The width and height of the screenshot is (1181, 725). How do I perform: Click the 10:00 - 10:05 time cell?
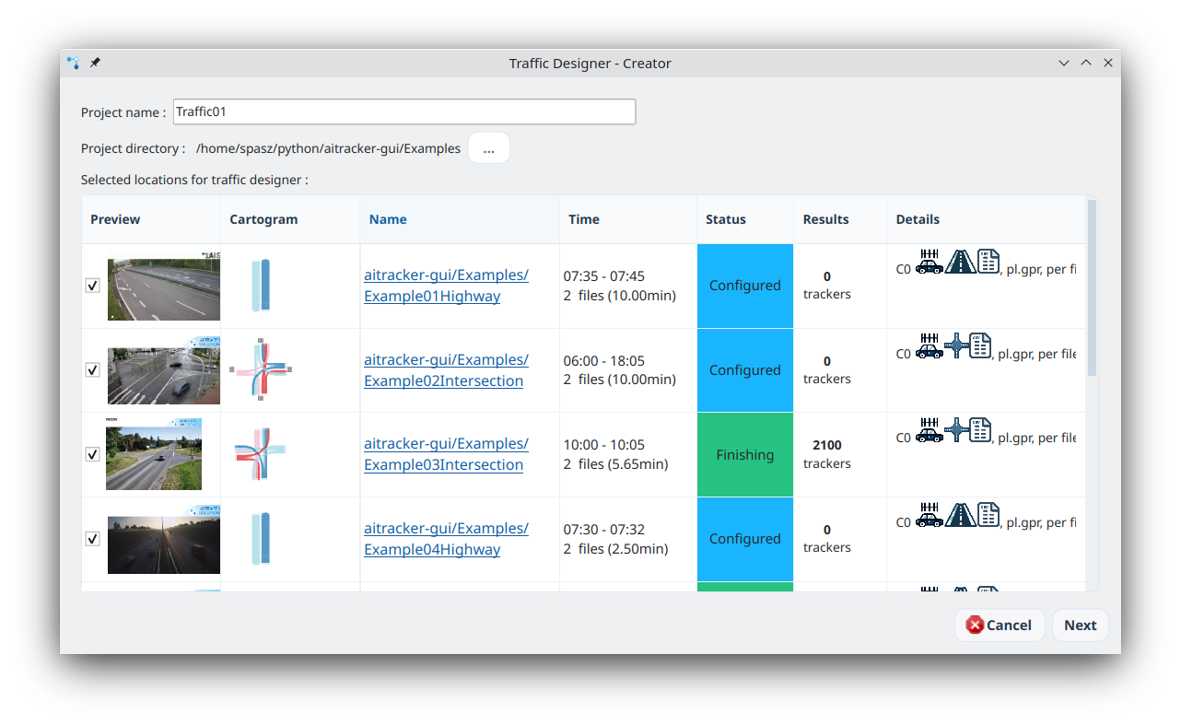628,454
